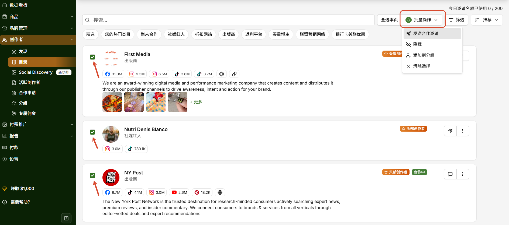
Task: Uncheck Nutri Denis Blanco checkbox
Action: (x=92, y=132)
